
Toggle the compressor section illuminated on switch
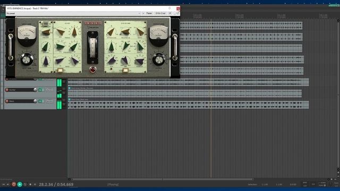pyautogui.click(x=125, y=70)
